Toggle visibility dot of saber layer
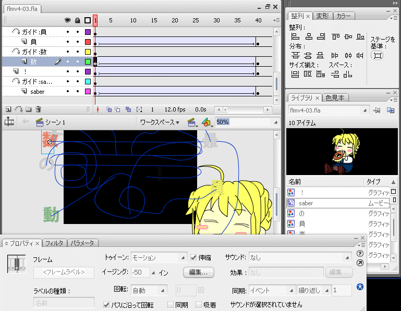The width and height of the screenshot is (401, 311). 68,92
